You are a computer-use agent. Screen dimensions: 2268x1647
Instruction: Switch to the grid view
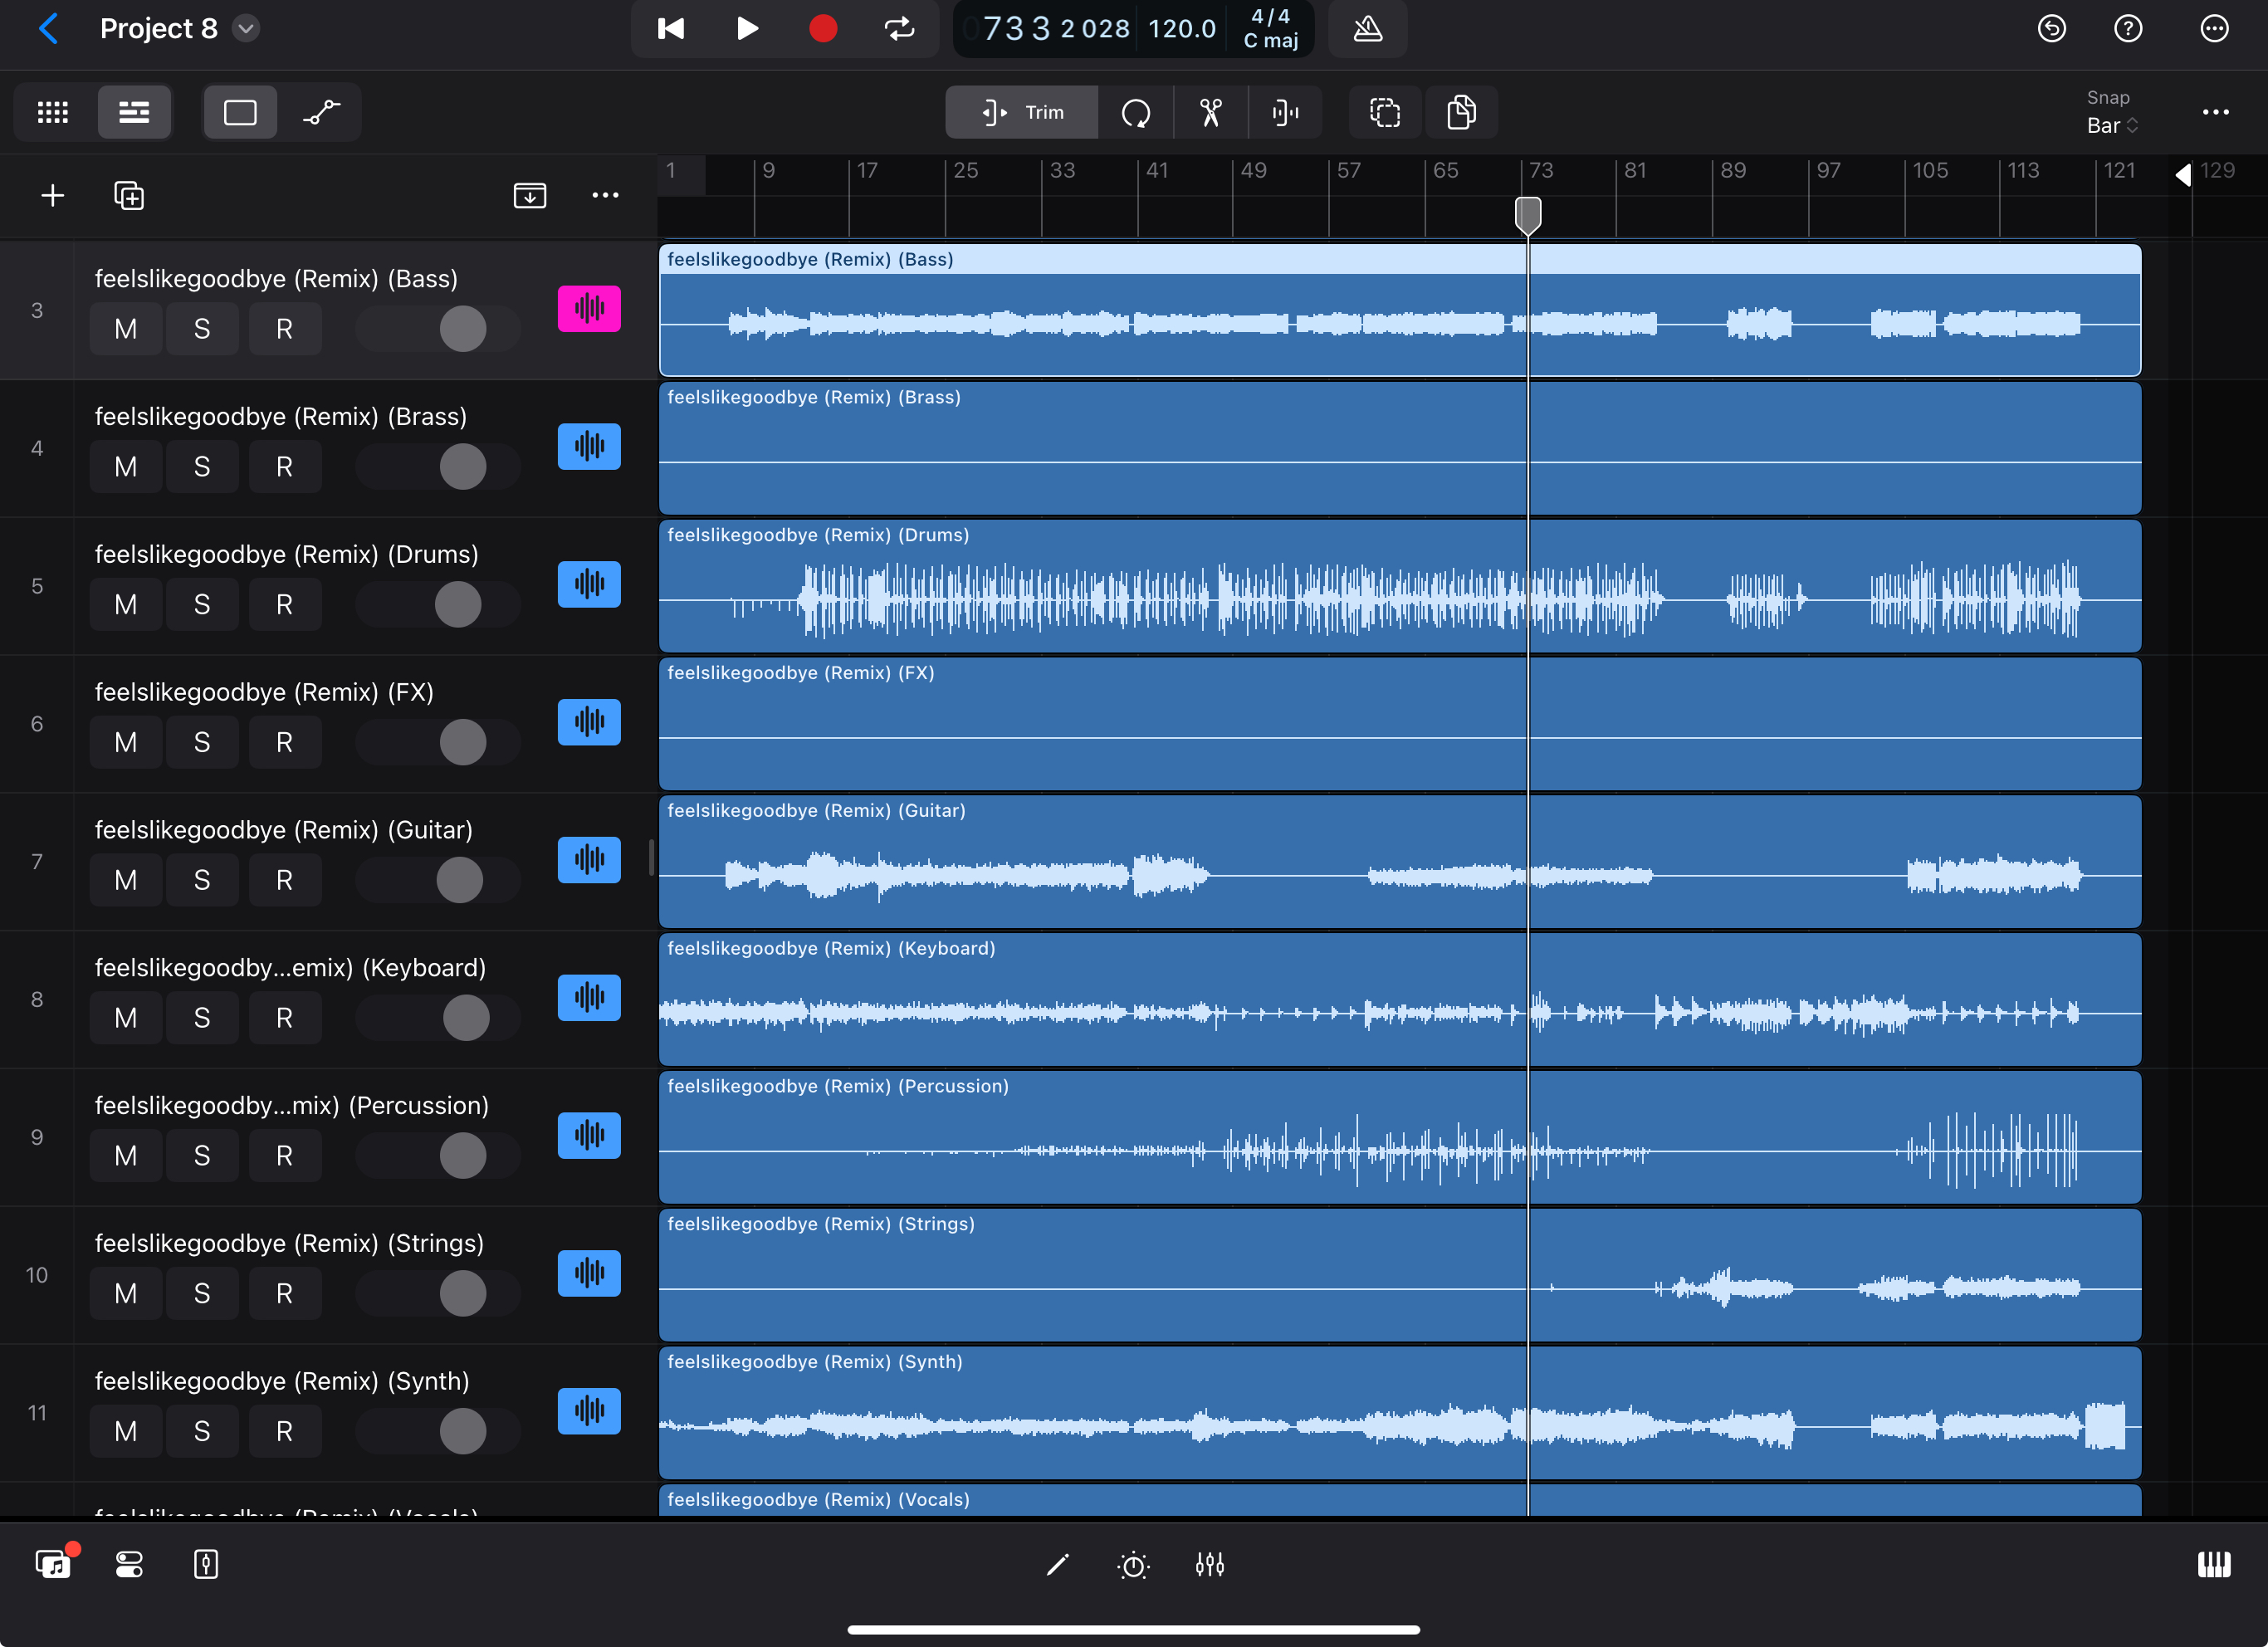53,112
